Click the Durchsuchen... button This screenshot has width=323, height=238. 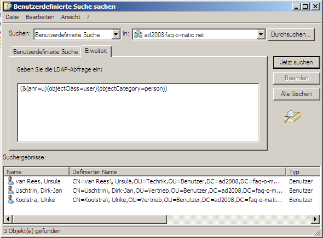coord(291,34)
